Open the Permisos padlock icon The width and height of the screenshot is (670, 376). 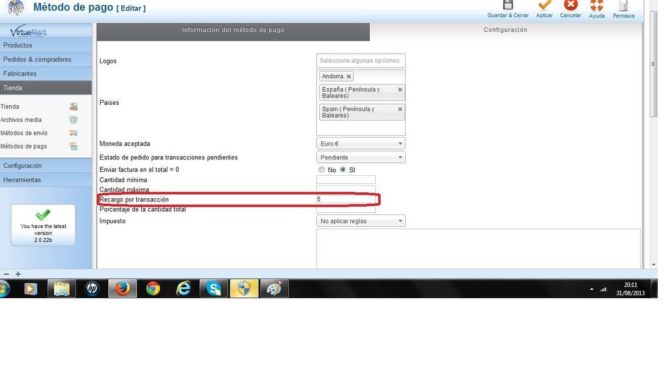624,5
